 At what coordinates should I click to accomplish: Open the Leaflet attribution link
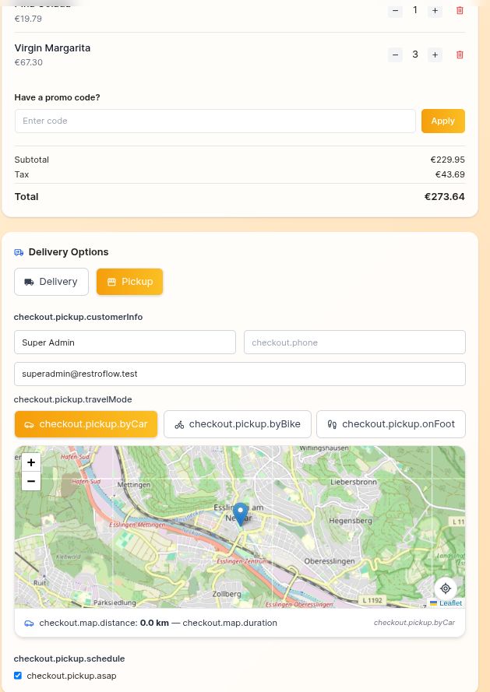click(450, 603)
